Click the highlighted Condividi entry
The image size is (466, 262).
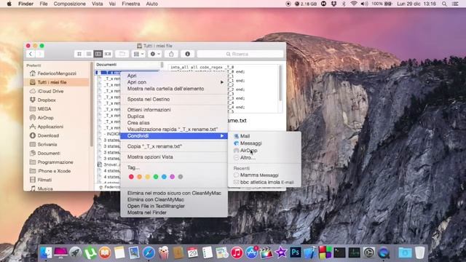coord(174,136)
